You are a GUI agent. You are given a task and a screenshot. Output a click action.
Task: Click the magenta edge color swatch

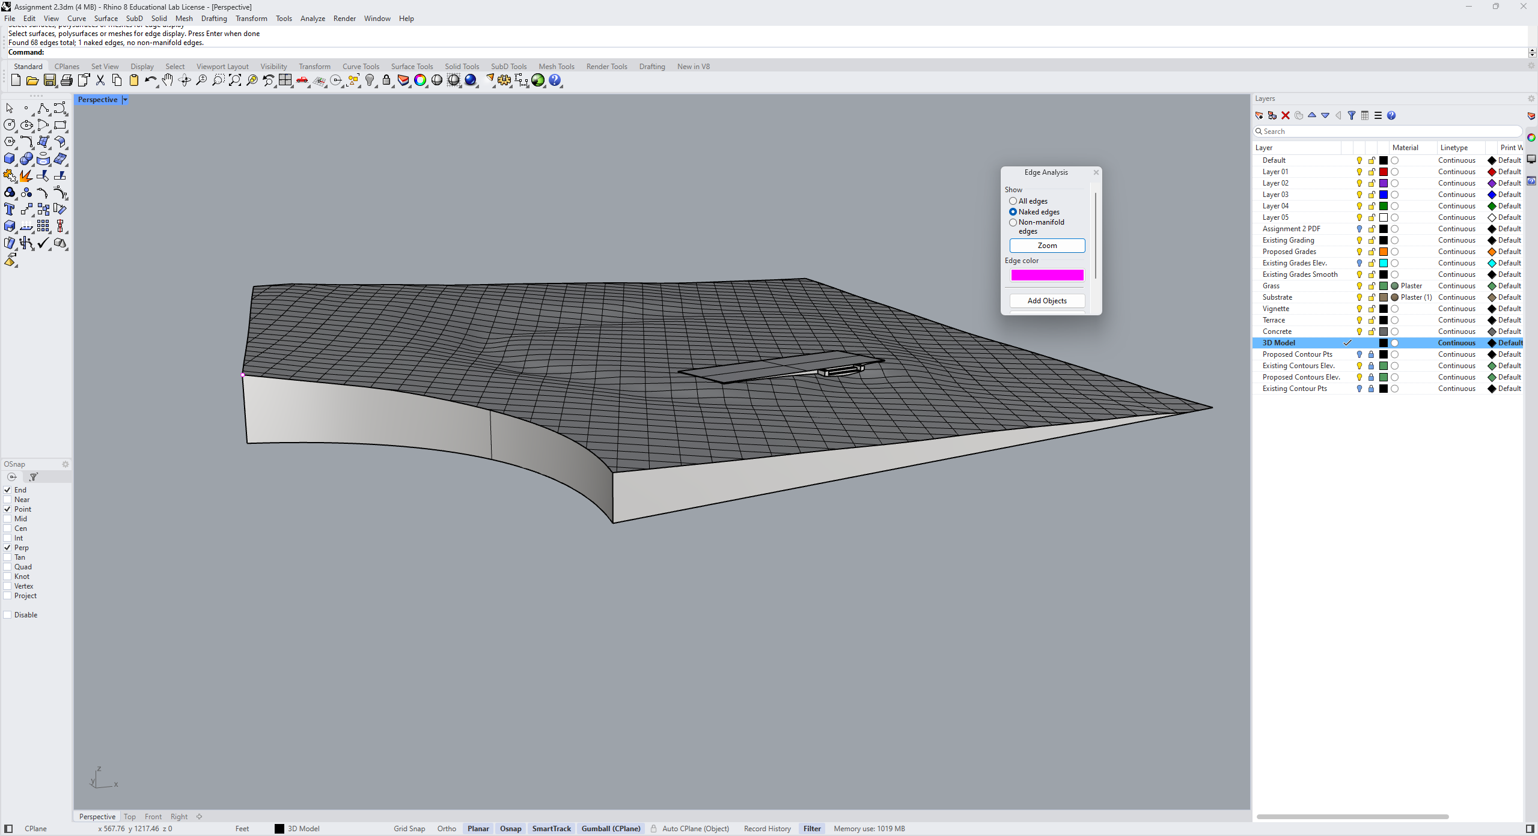tap(1047, 275)
